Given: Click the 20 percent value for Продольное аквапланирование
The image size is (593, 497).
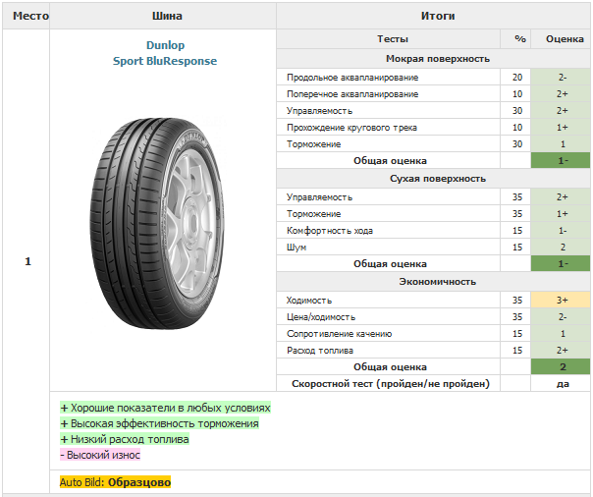Looking at the screenshot, I should pyautogui.click(x=517, y=78).
